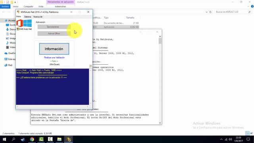
Task: Click Explorer help question mark icon
Action: (x=252, y=6)
